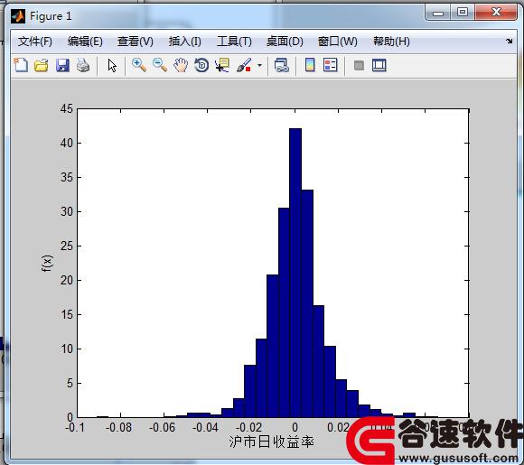The image size is (524, 465).
Task: Click the New Figure icon
Action: [21, 65]
